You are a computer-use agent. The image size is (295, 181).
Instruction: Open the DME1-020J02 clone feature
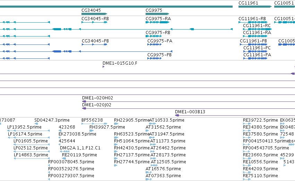[189, 108]
